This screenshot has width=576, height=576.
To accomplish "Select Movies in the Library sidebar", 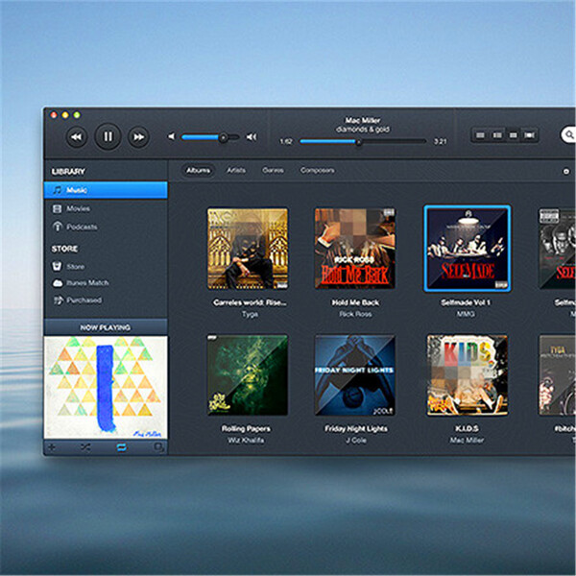I will coord(106,208).
